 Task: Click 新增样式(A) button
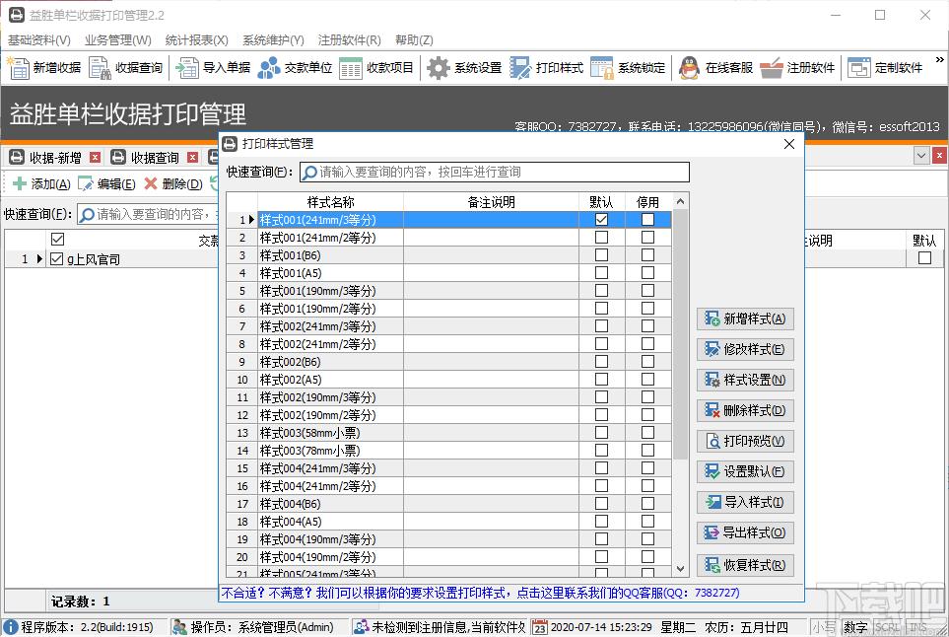pos(745,319)
